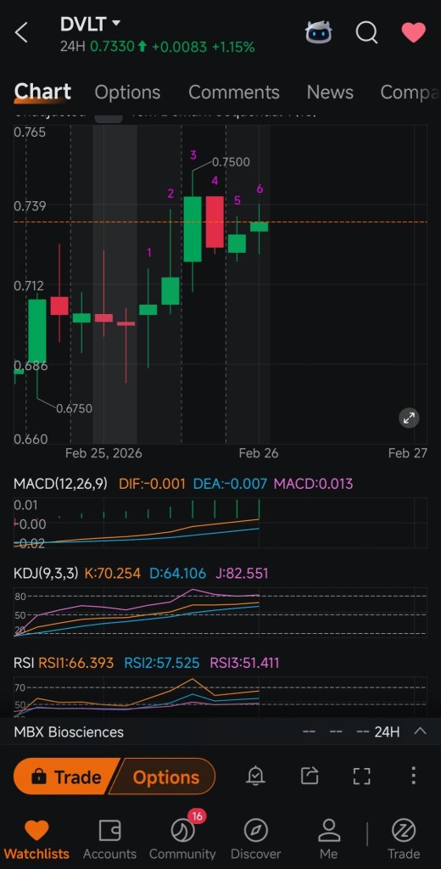The width and height of the screenshot is (441, 869).
Task: Select the candlestick labeled 3 at 0.7500
Action: 193,229
